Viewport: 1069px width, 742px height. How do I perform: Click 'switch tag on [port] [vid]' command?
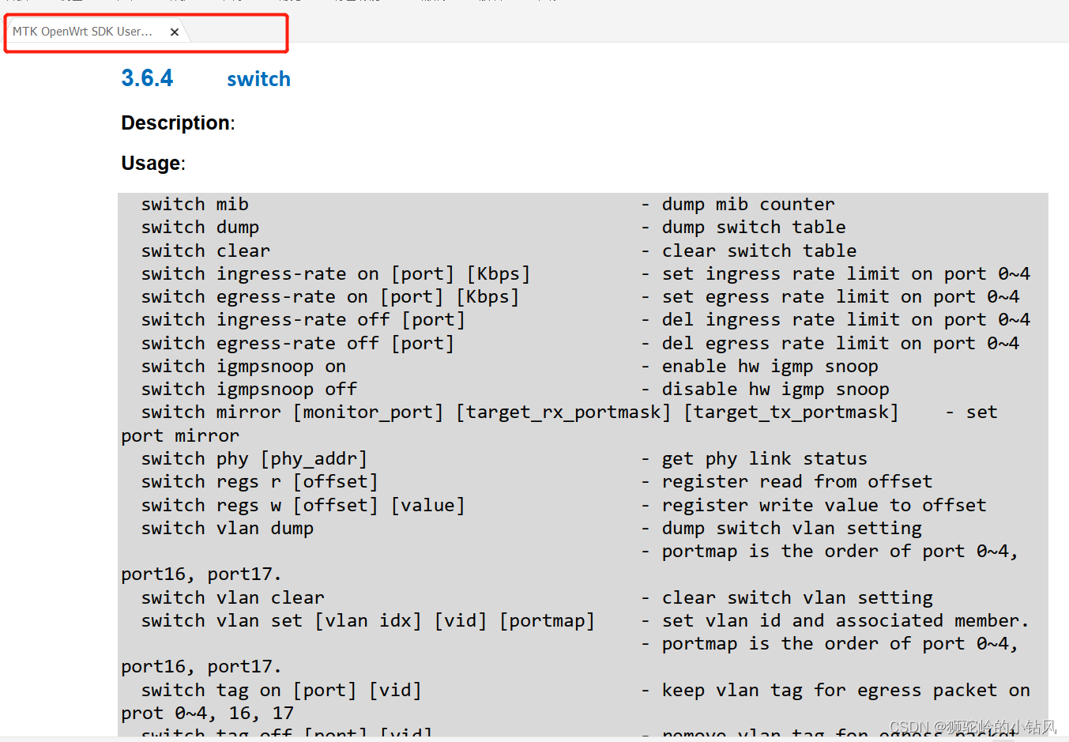(x=281, y=691)
